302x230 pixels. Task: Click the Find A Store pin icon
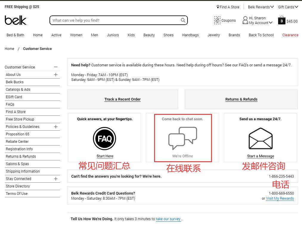pos(218,7)
